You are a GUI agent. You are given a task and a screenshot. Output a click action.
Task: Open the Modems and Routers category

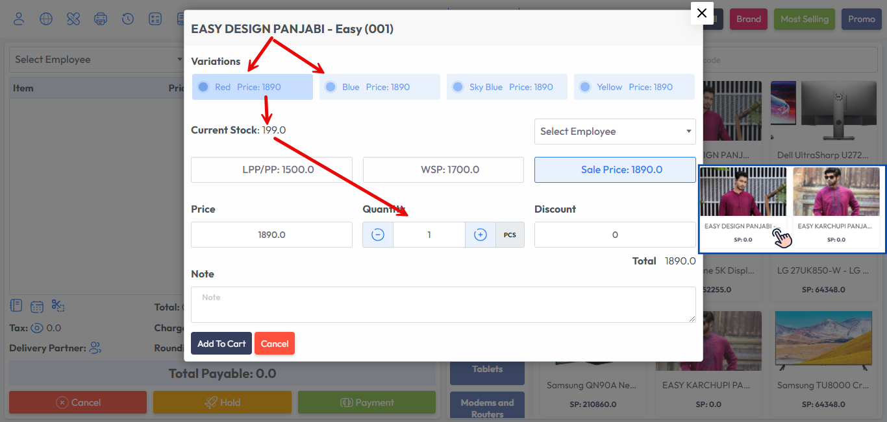486,404
